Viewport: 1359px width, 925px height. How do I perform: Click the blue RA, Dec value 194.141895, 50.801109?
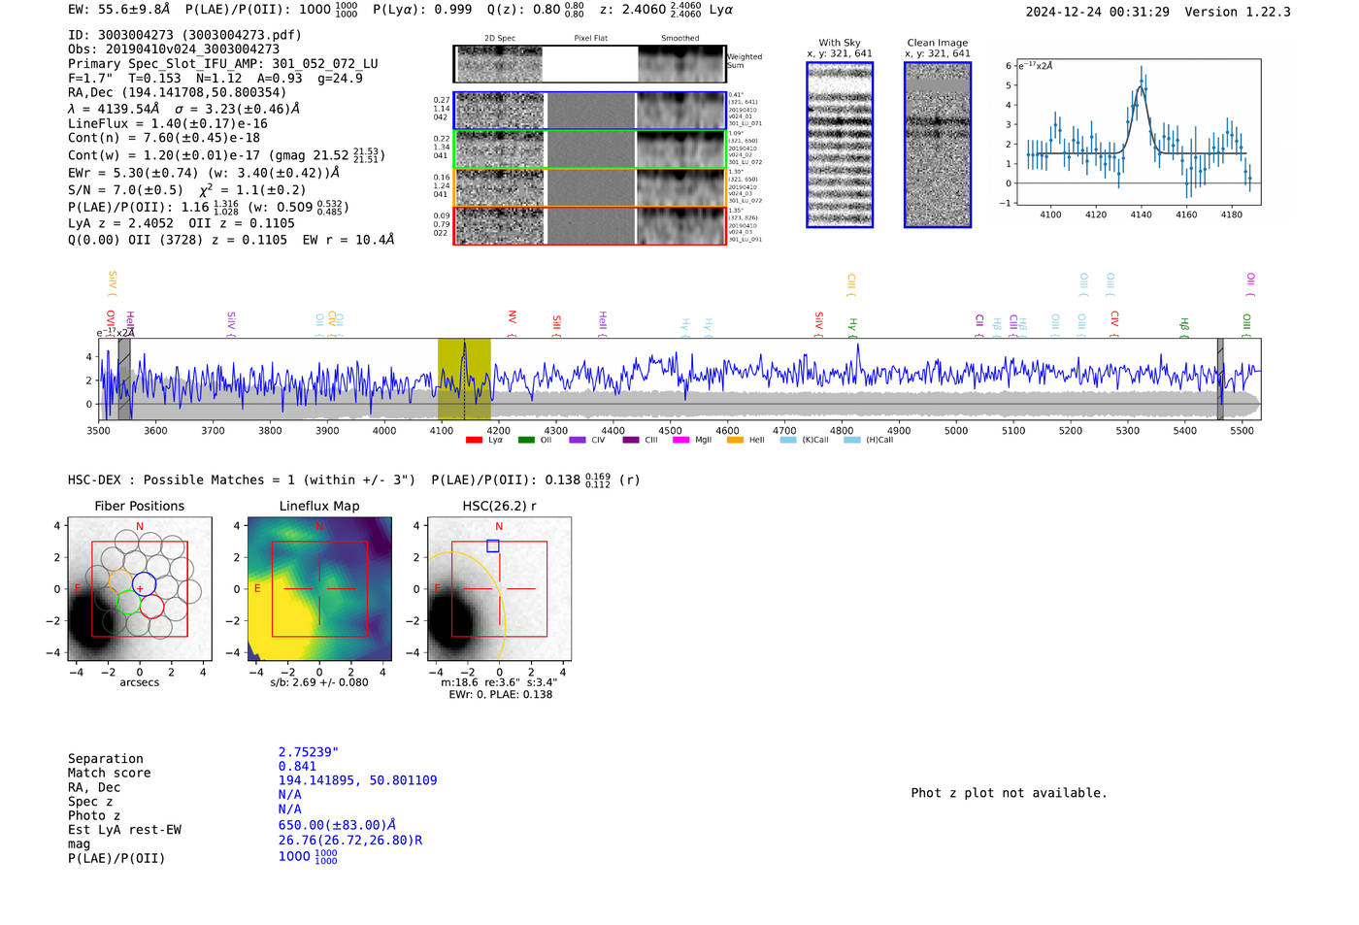[x=357, y=780]
